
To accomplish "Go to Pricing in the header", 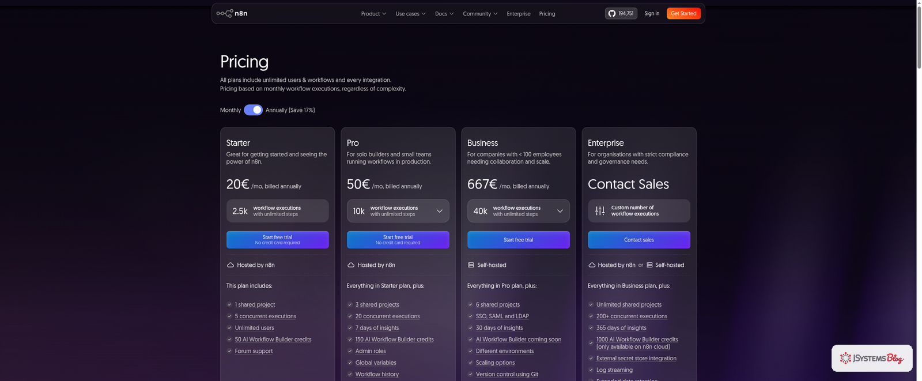I will pyautogui.click(x=547, y=14).
